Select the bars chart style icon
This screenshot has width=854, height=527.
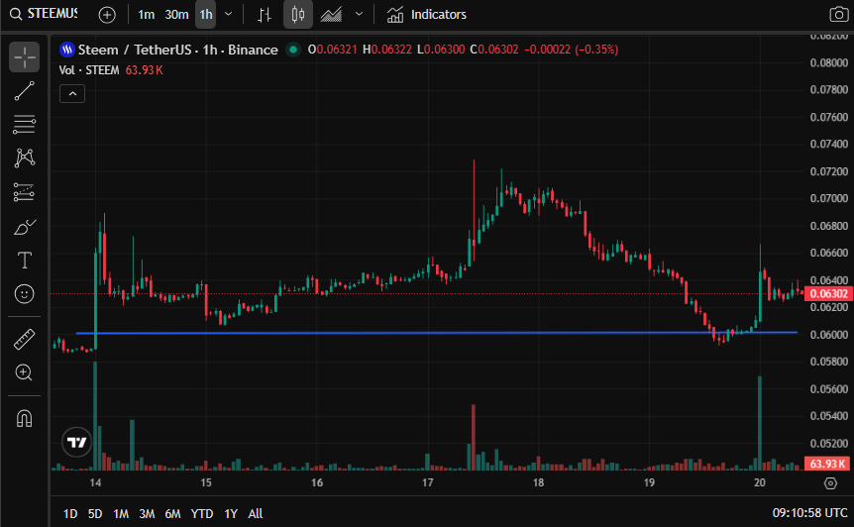(x=265, y=15)
